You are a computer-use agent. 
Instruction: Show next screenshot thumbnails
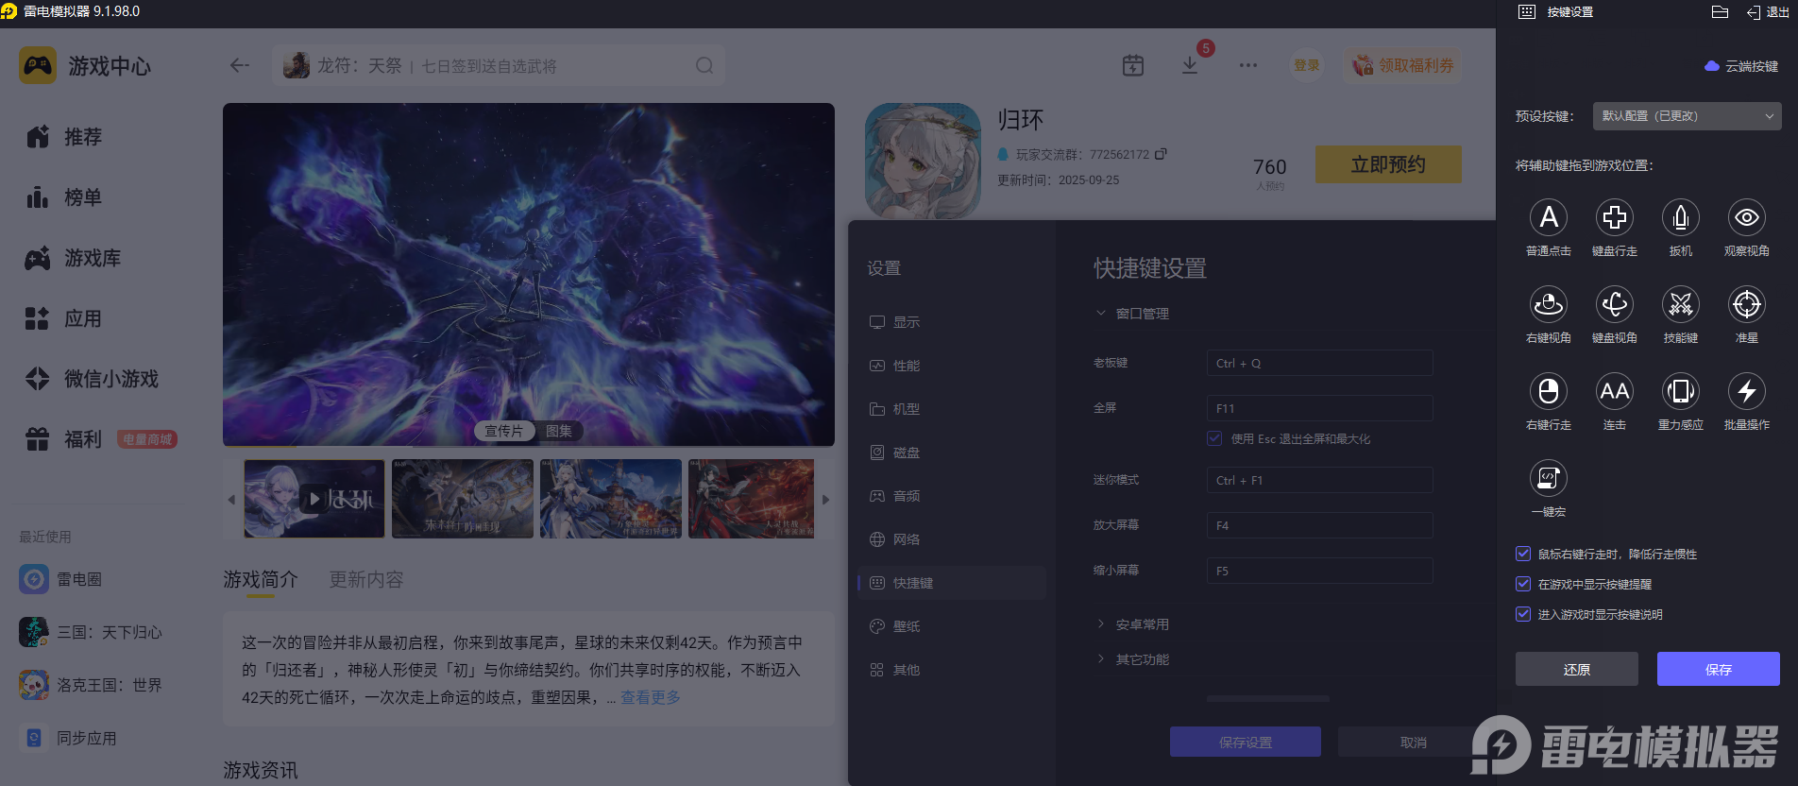pos(825,499)
